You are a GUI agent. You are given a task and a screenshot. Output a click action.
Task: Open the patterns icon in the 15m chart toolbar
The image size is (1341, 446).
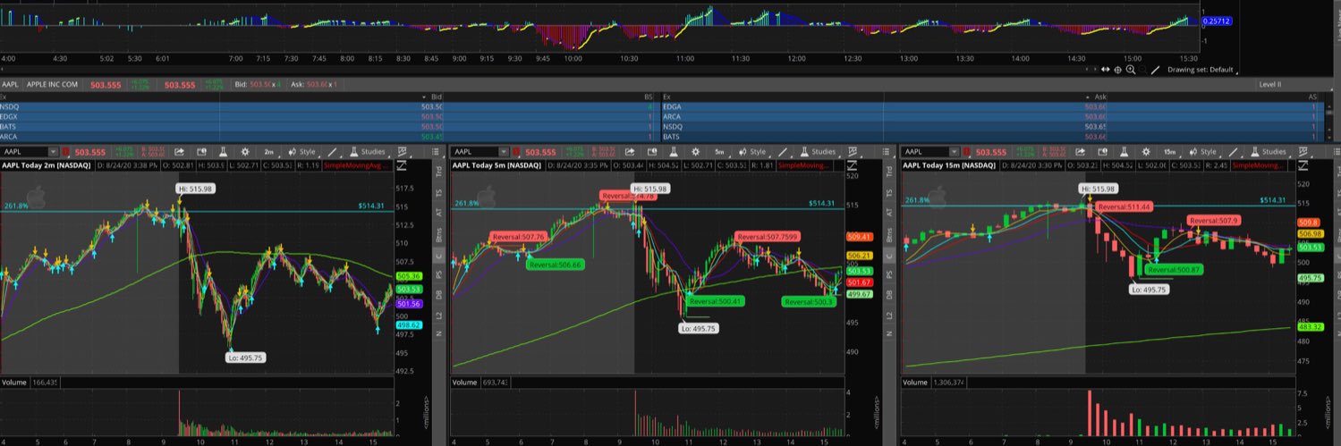tap(1303, 152)
